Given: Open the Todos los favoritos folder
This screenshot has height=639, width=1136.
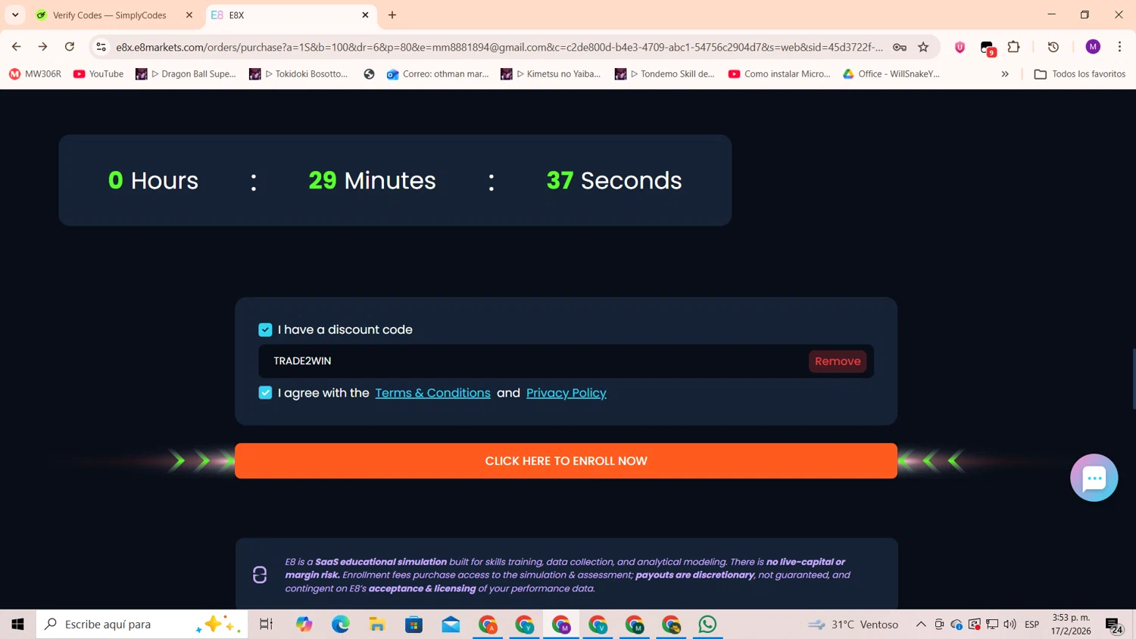Looking at the screenshot, I should point(1080,74).
